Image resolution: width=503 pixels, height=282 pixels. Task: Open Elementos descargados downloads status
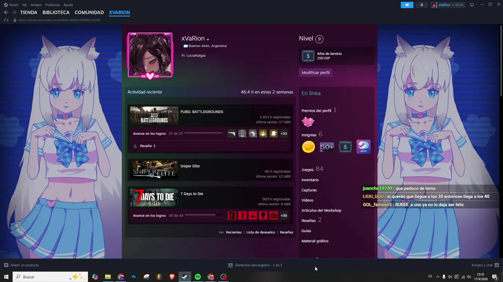coord(255,265)
